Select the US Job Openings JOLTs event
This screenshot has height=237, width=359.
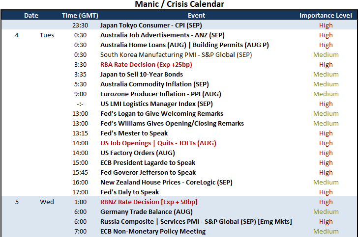click(x=158, y=143)
